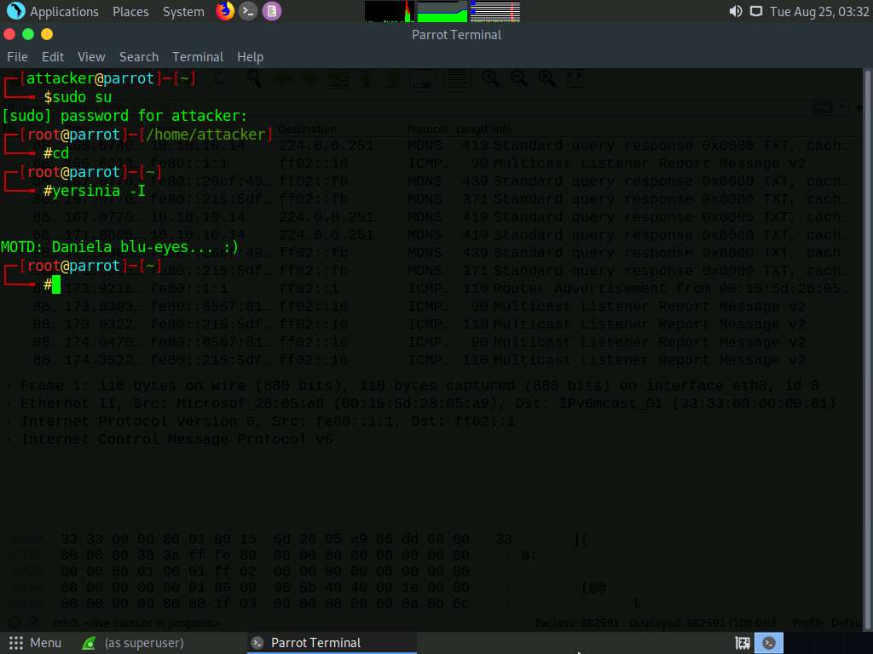The image size is (873, 654).
Task: Click the Parrot Terminal title bar
Action: (x=457, y=34)
